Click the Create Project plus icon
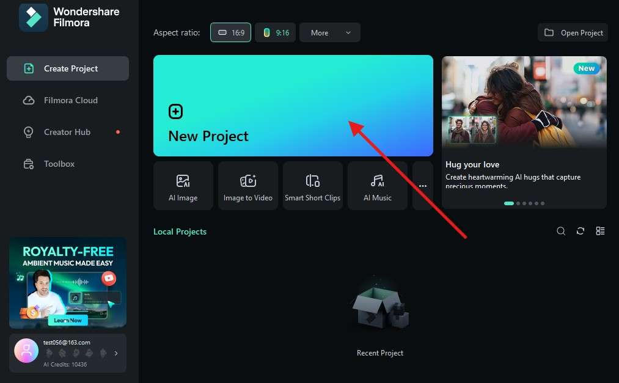Screen dimensions: 619x383 point(29,68)
